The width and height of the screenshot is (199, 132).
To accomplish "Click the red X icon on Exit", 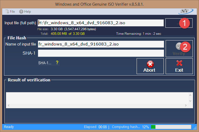I will pos(179,63).
